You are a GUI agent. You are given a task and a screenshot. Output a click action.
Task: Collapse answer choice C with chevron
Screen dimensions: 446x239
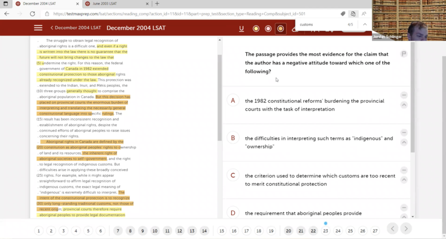[404, 180]
